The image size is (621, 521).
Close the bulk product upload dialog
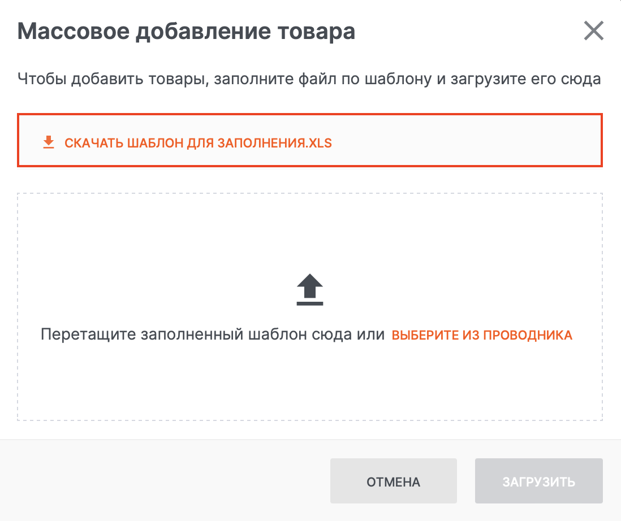pos(594,31)
